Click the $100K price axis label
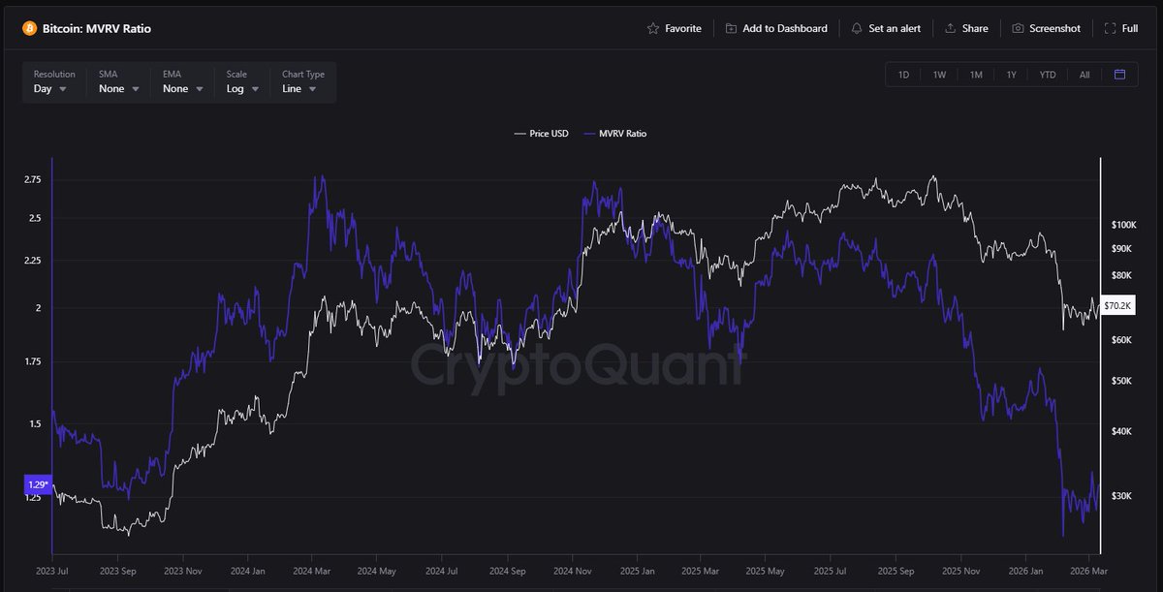The width and height of the screenshot is (1163, 592). click(1123, 225)
